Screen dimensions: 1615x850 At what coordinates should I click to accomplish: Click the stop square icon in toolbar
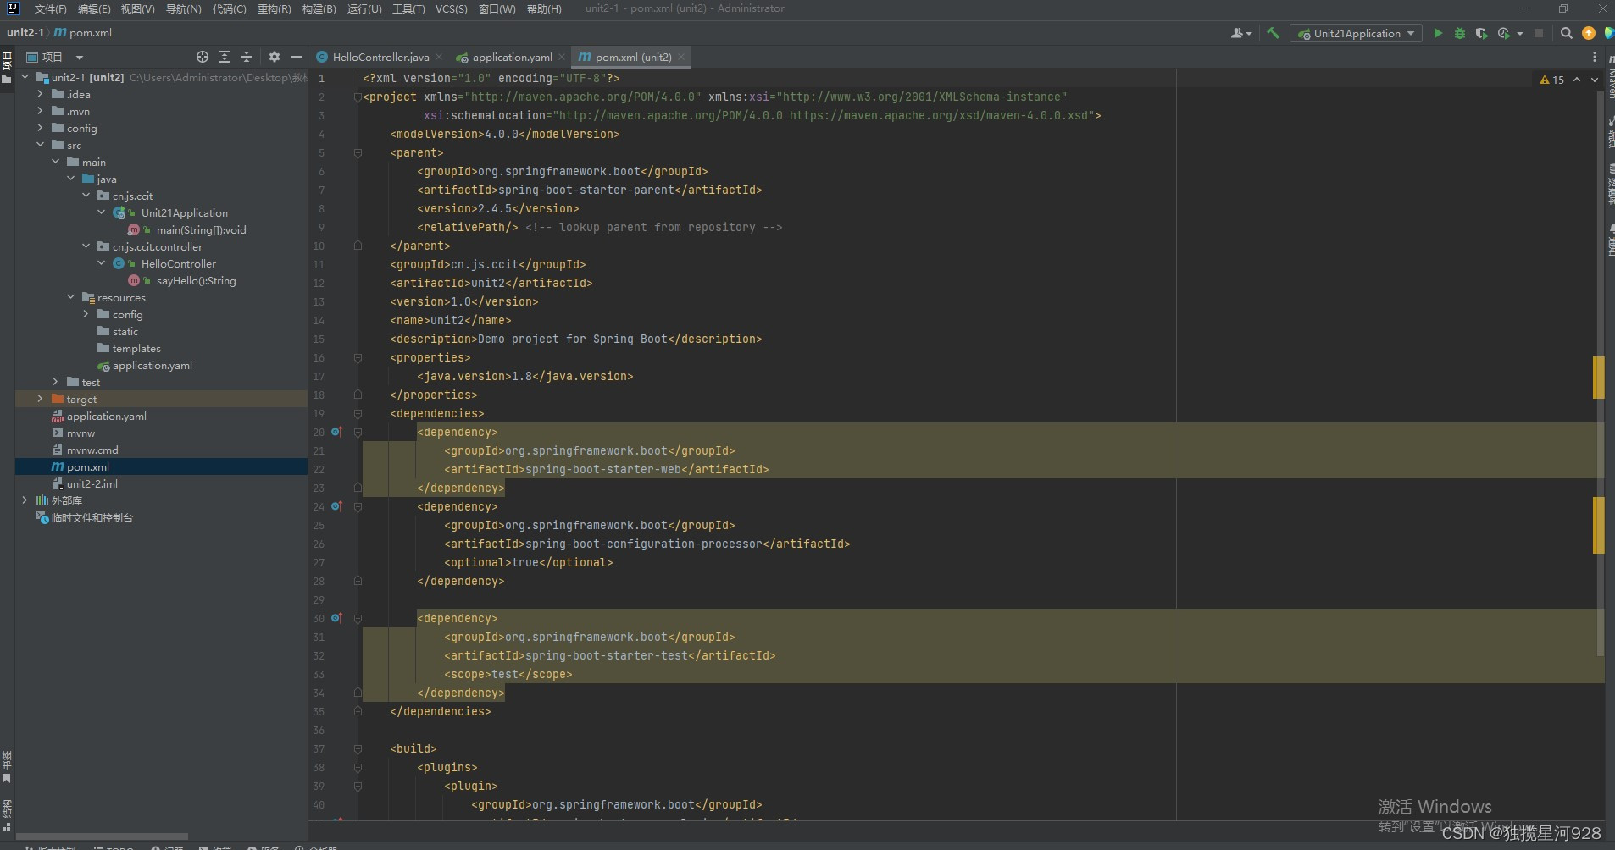click(1539, 33)
